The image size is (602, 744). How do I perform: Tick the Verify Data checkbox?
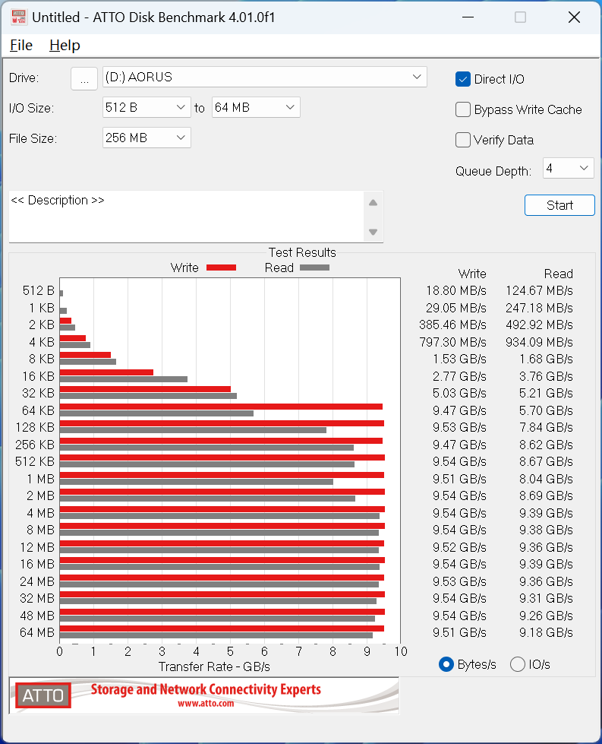tap(463, 140)
